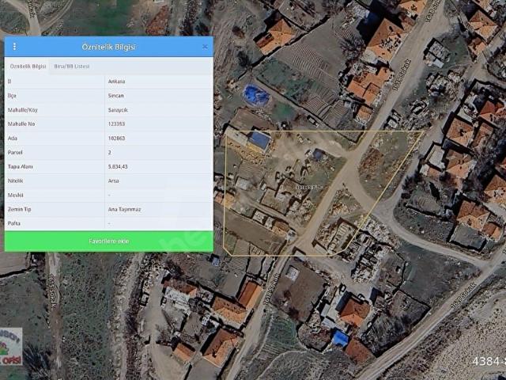The width and height of the screenshot is (506, 380).
Task: Switch to the Bina/BB Listesi tab
Action: [72, 66]
